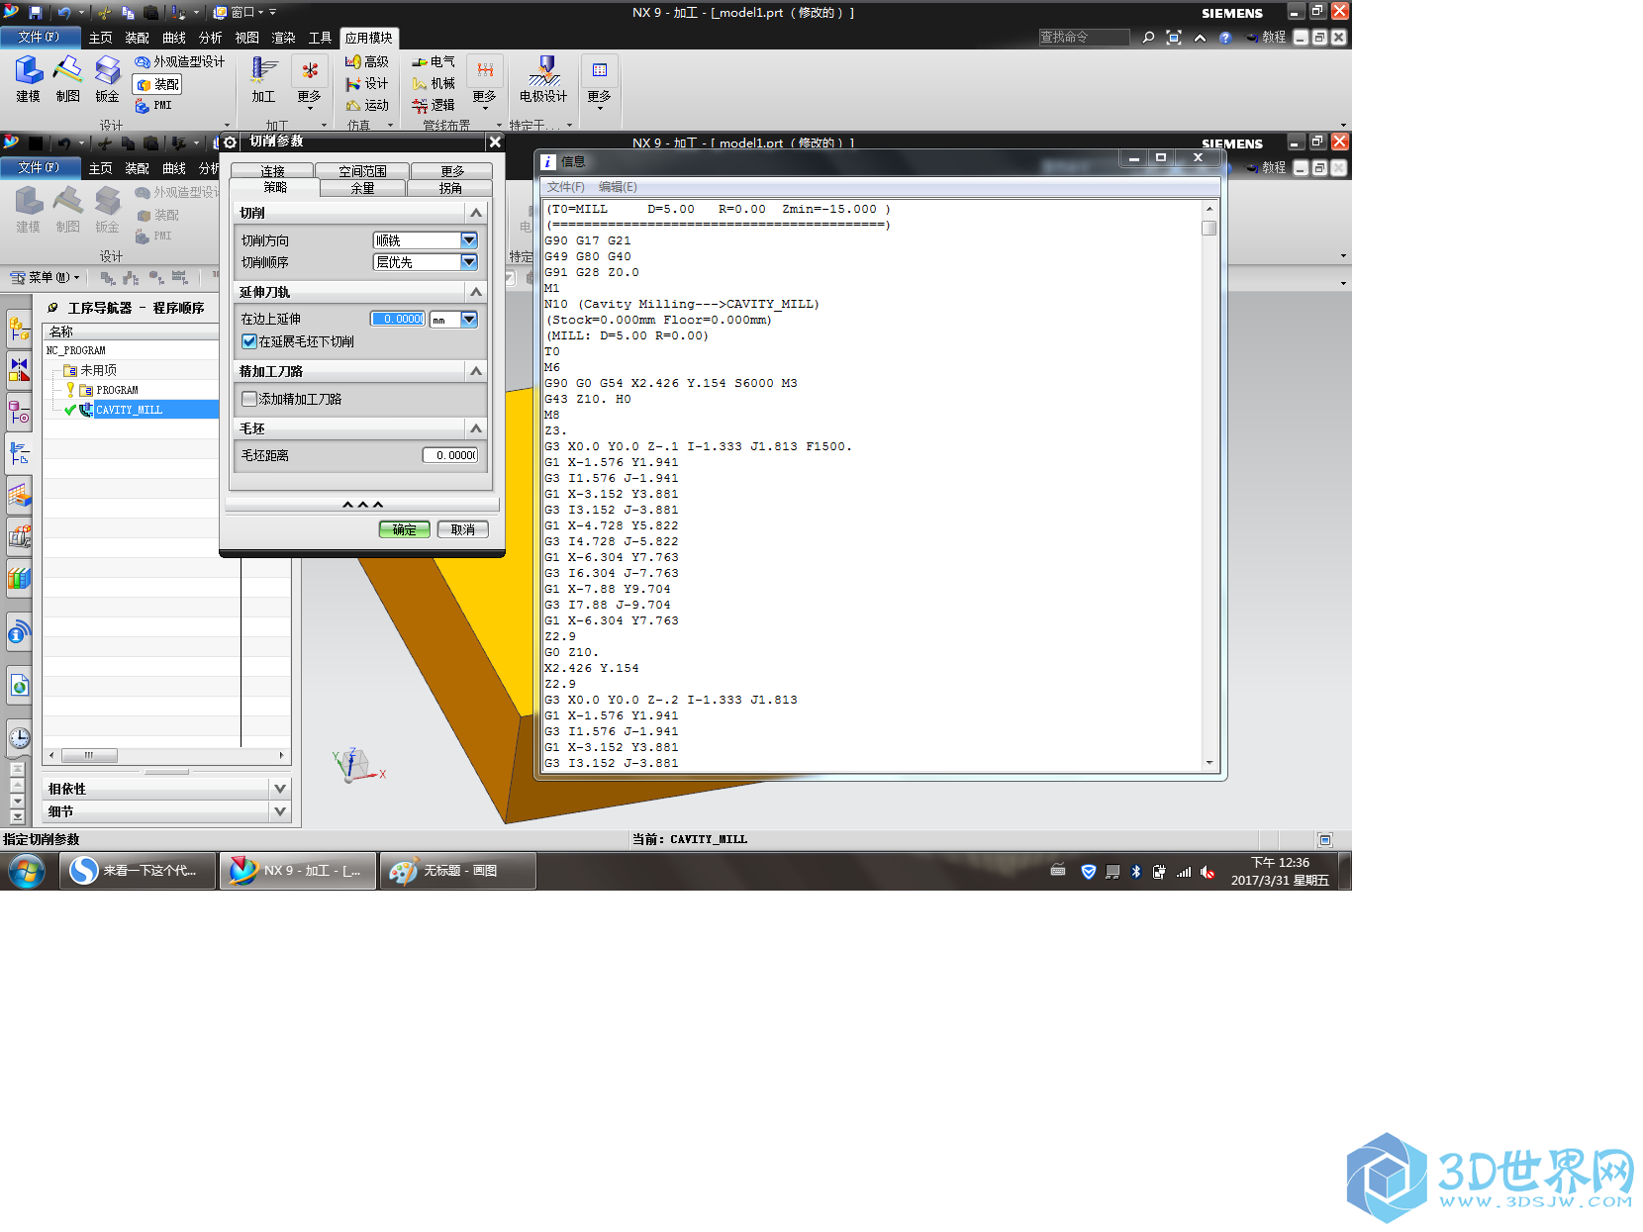Image resolution: width=1643 pixels, height=1232 pixels.
Task: Open the Web Browser sidebar tab
Action: [x=19, y=685]
